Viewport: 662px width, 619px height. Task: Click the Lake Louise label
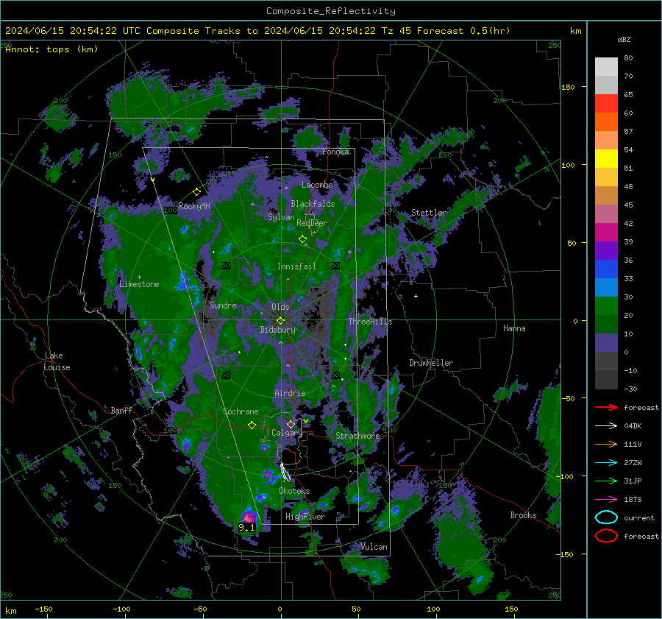coord(57,361)
